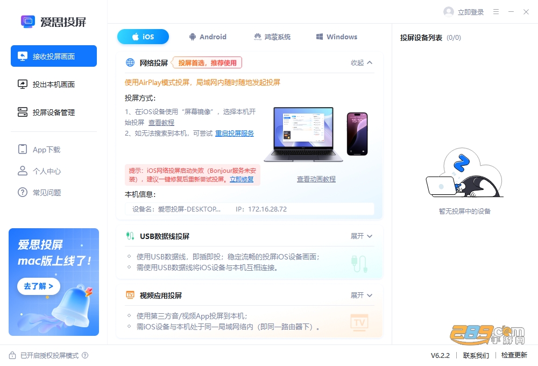This screenshot has height=366, width=538.
Task: Click the user avatar icon
Action: pos(449,12)
